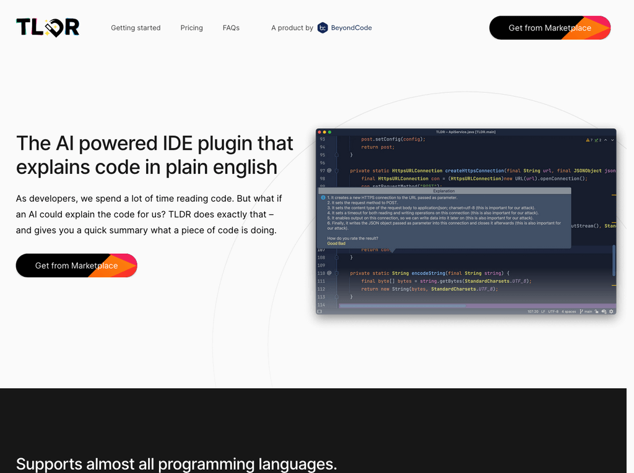
Task: Click the TLDR logo
Action: pyautogui.click(x=48, y=27)
